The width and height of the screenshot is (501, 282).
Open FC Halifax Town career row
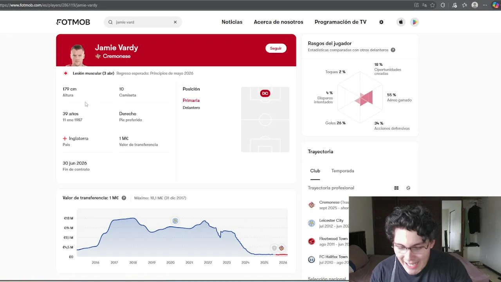coord(328,260)
